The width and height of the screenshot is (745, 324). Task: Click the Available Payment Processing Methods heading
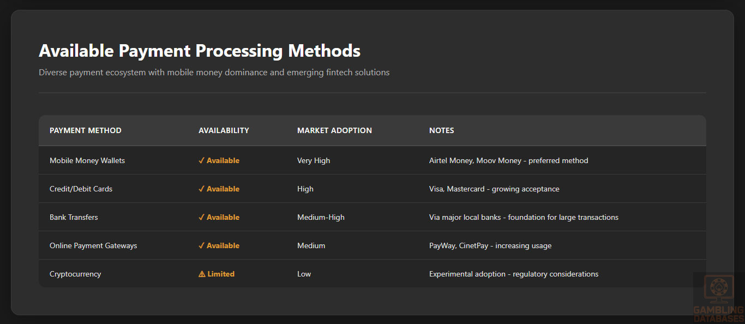pos(200,51)
